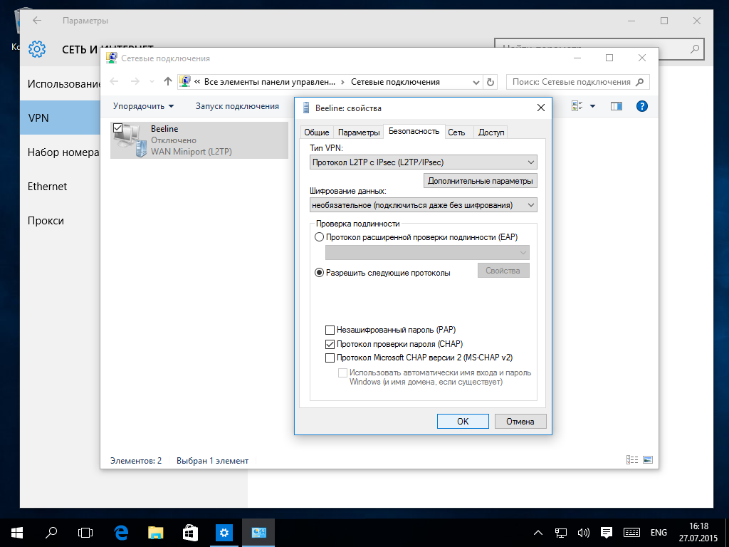Click Запуск подключения in toolbar
This screenshot has height=547, width=729.
pyautogui.click(x=237, y=106)
